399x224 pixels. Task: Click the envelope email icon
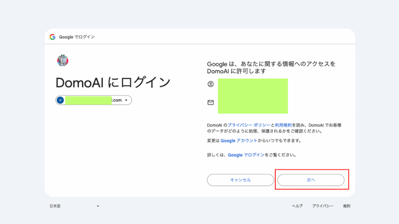pyautogui.click(x=210, y=103)
